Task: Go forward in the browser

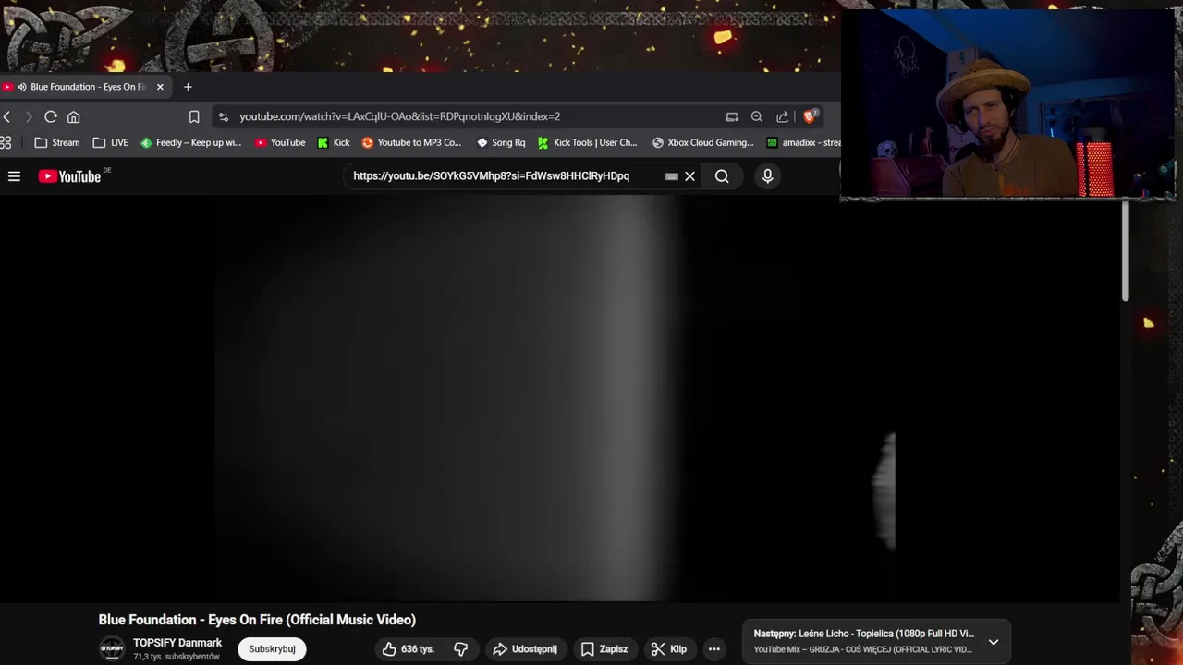Action: (29, 116)
